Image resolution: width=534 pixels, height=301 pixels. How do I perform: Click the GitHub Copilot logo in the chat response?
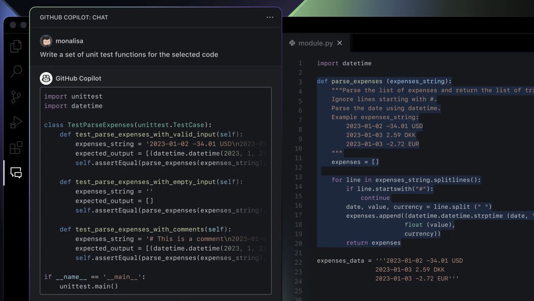click(x=46, y=78)
